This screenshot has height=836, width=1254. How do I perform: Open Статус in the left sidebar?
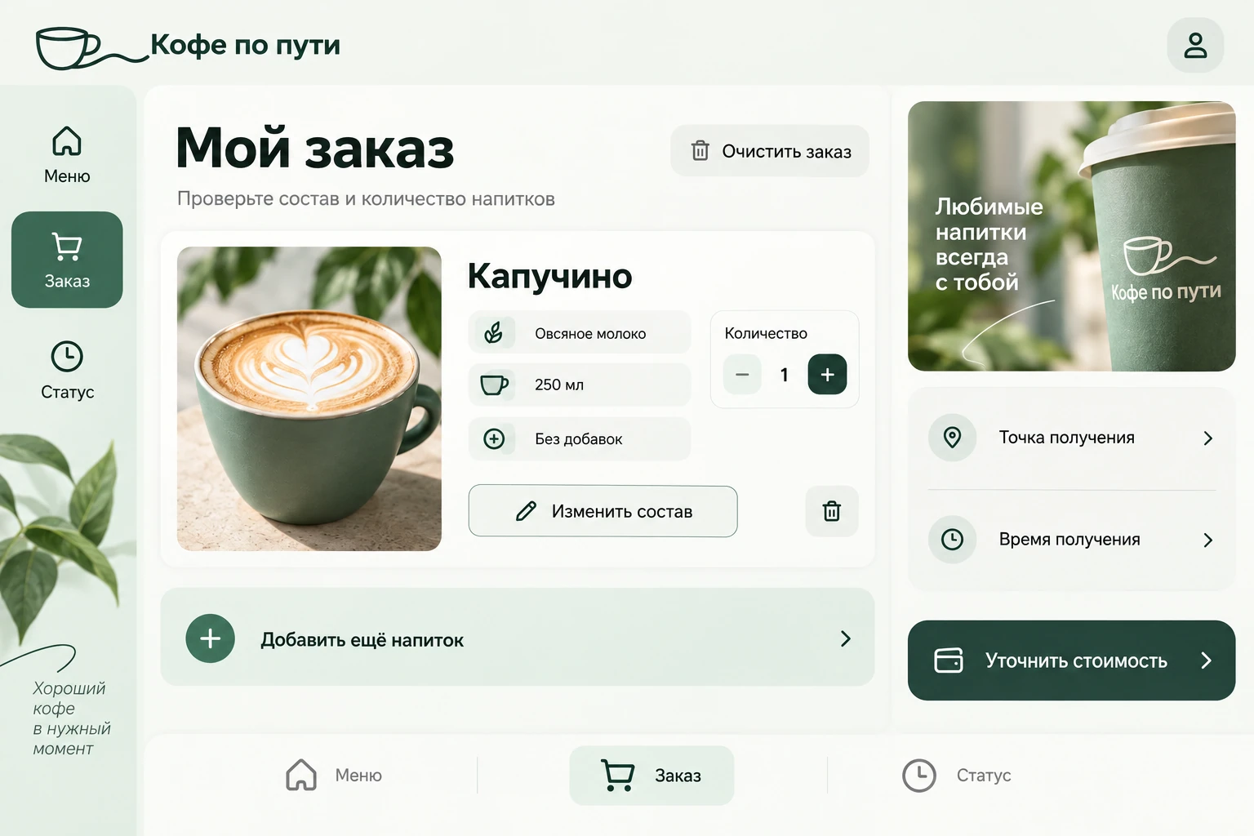67,370
